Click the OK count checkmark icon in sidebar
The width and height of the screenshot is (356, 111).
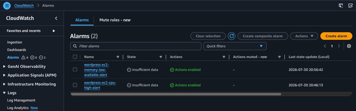(x=32, y=57)
